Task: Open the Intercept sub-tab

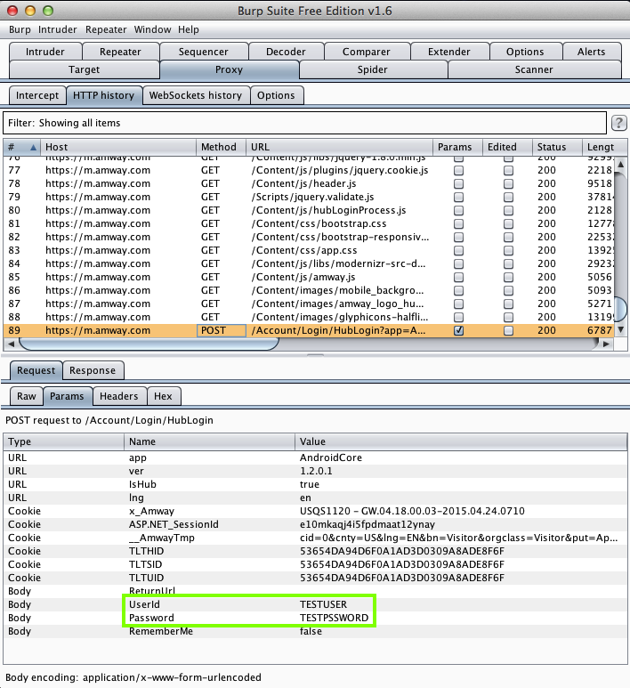Action: [x=37, y=95]
